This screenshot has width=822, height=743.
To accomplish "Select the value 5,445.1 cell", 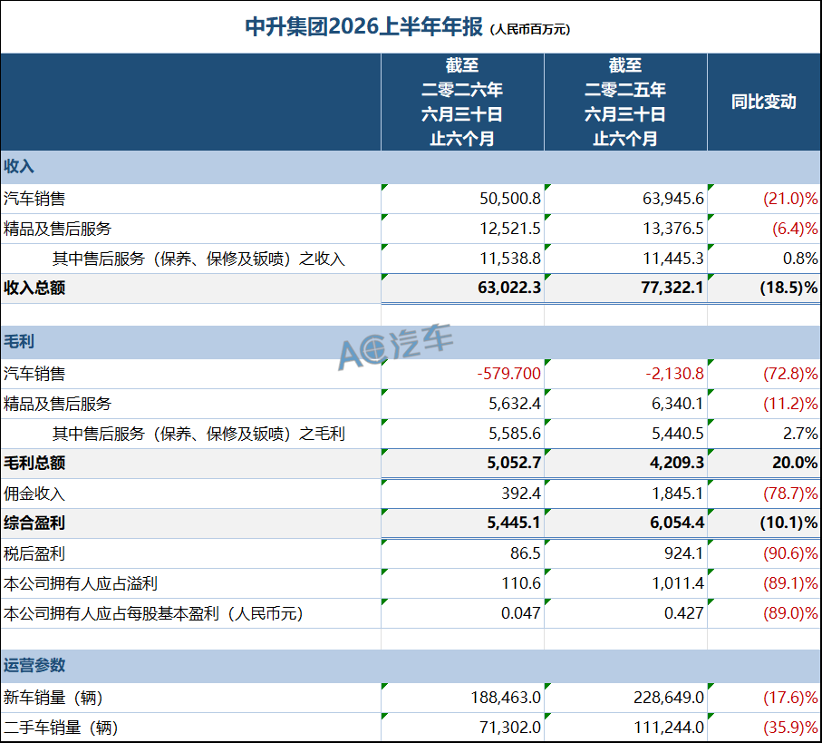I will tap(462, 523).
